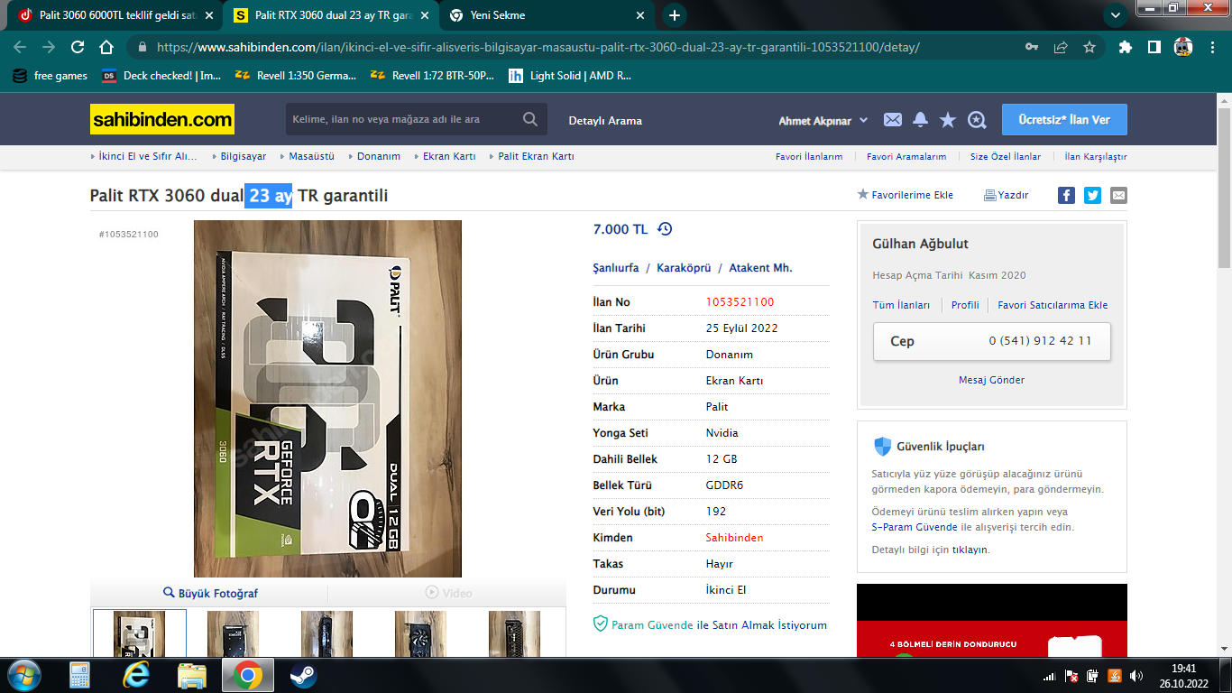Viewport: 1232px width, 693px height.
Task: Open the saved passwords key icon
Action: [x=1032, y=47]
